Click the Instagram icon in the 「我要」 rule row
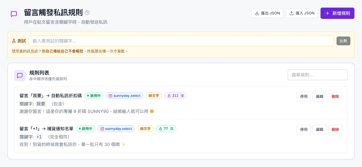 [111, 96]
